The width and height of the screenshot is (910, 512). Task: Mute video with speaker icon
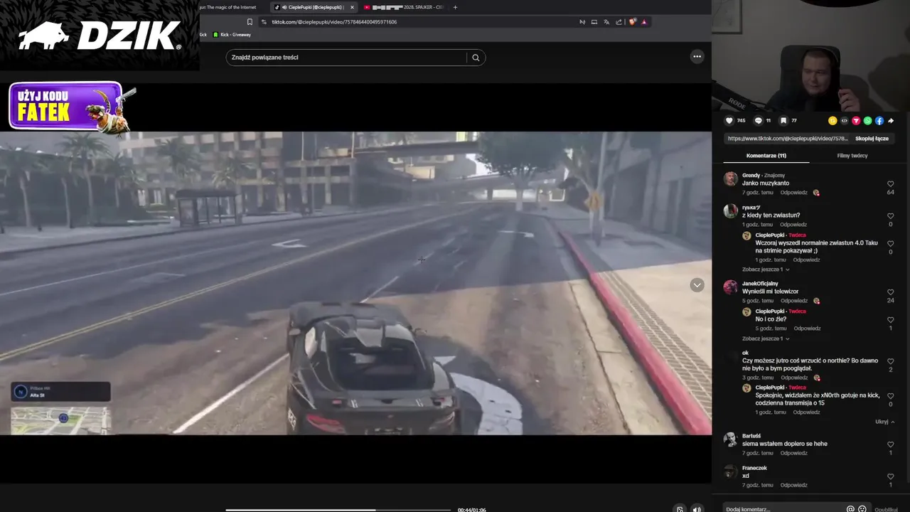pyautogui.click(x=697, y=509)
